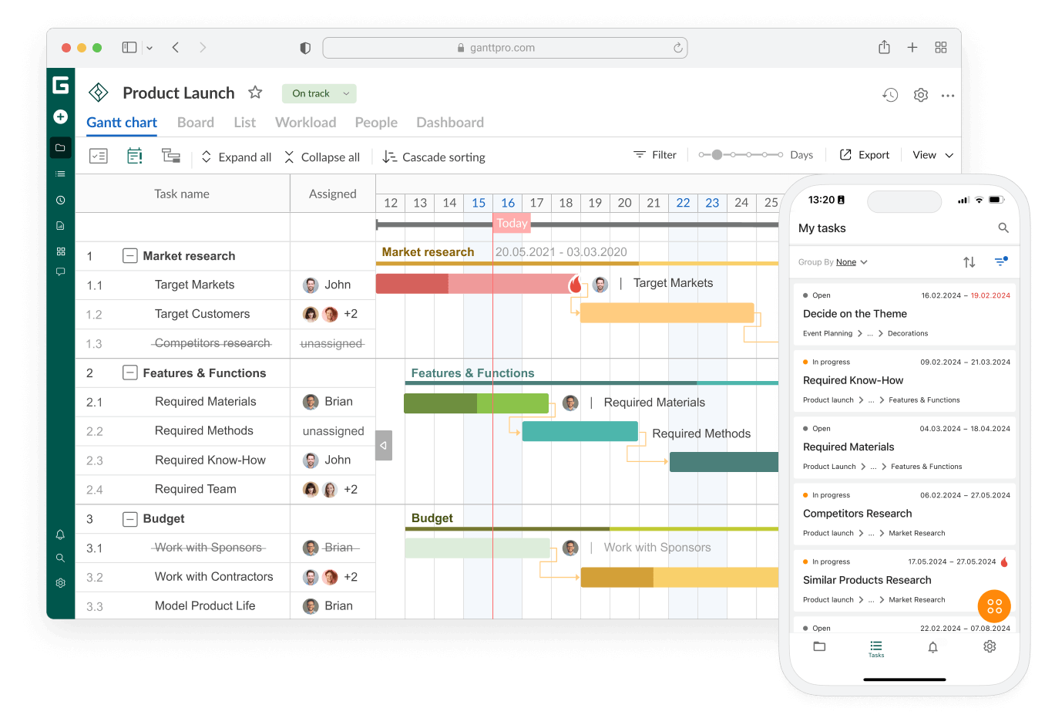Viewport: 1045px width, 725px height.
Task: Select the task list icon in the sidebar
Action: (60, 173)
